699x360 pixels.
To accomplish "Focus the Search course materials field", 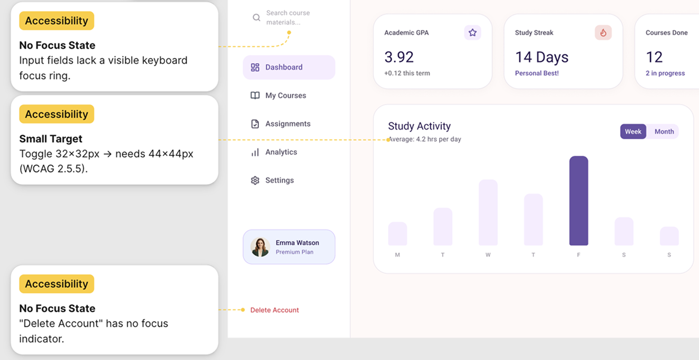I will pos(288,18).
